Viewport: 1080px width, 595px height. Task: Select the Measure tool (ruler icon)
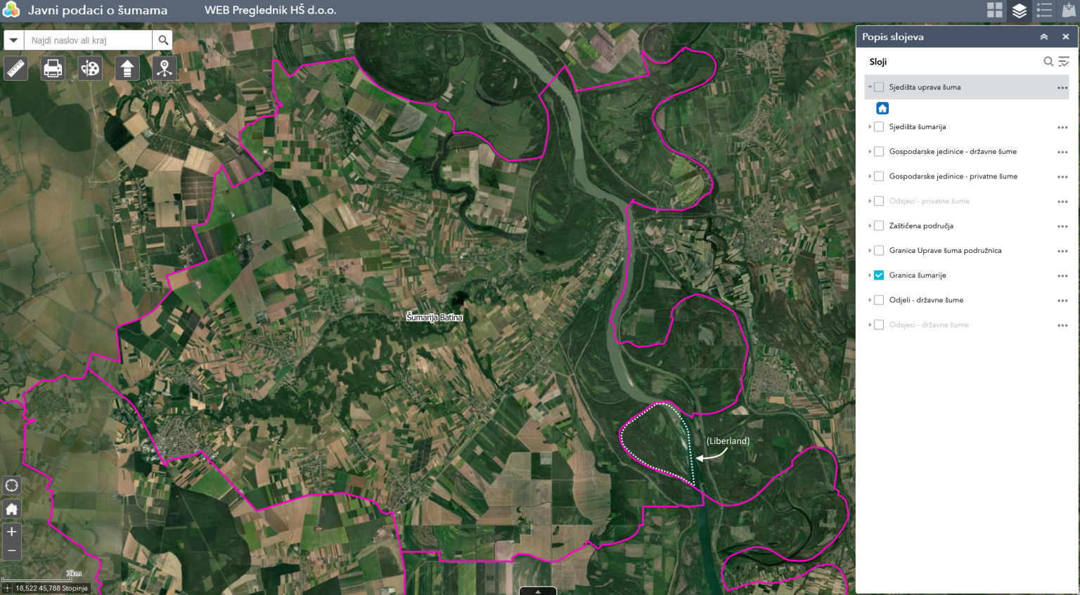coord(15,67)
